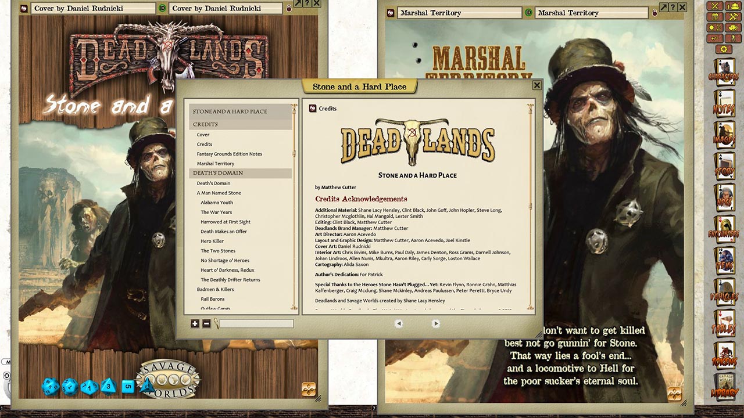The image size is (744, 418).
Task: Open the crossed hammer and pick tool
Action: coord(732,17)
